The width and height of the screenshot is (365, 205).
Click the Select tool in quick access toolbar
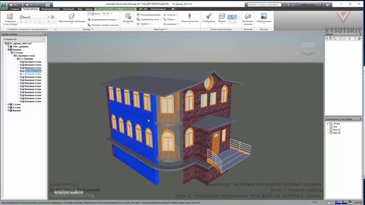click(48, 5)
